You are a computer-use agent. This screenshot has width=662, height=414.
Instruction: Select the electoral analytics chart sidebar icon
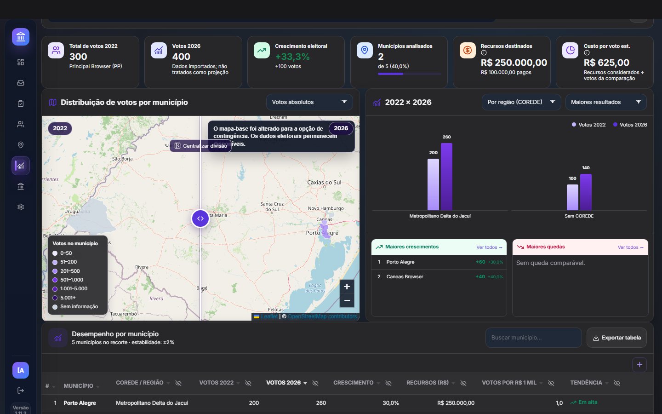click(21, 166)
